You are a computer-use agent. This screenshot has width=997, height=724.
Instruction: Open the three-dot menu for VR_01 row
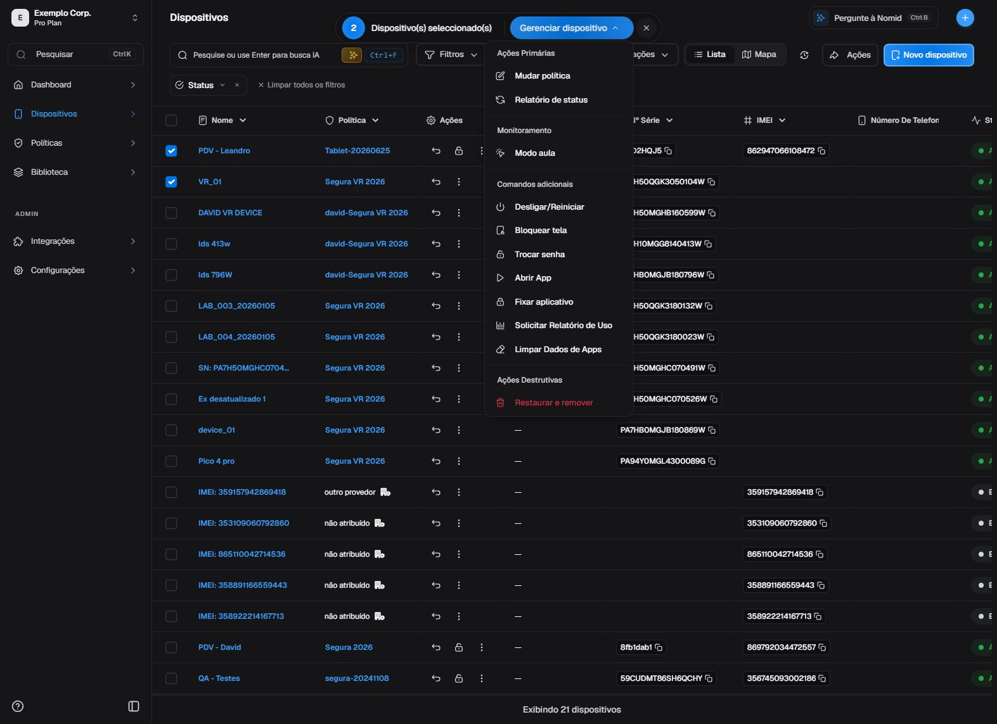[459, 182]
